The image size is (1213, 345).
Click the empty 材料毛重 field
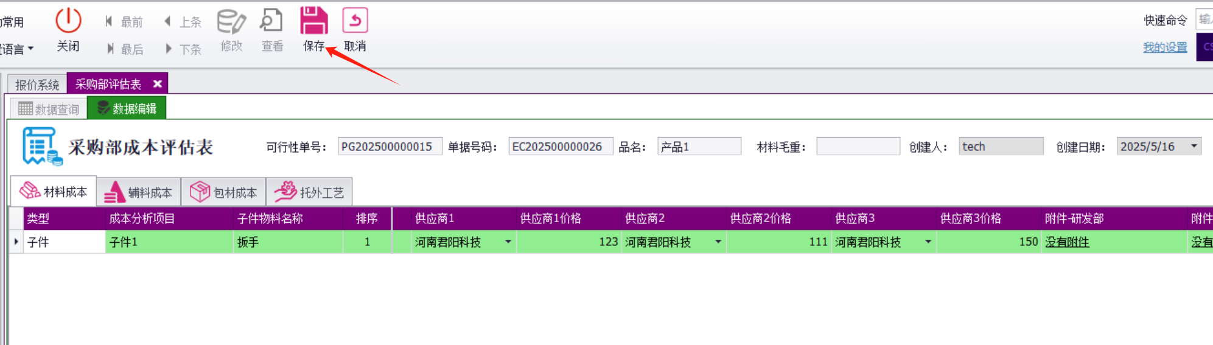[x=858, y=147]
